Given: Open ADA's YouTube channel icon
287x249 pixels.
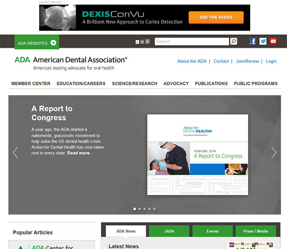Looking at the screenshot, I should coord(273,41).
